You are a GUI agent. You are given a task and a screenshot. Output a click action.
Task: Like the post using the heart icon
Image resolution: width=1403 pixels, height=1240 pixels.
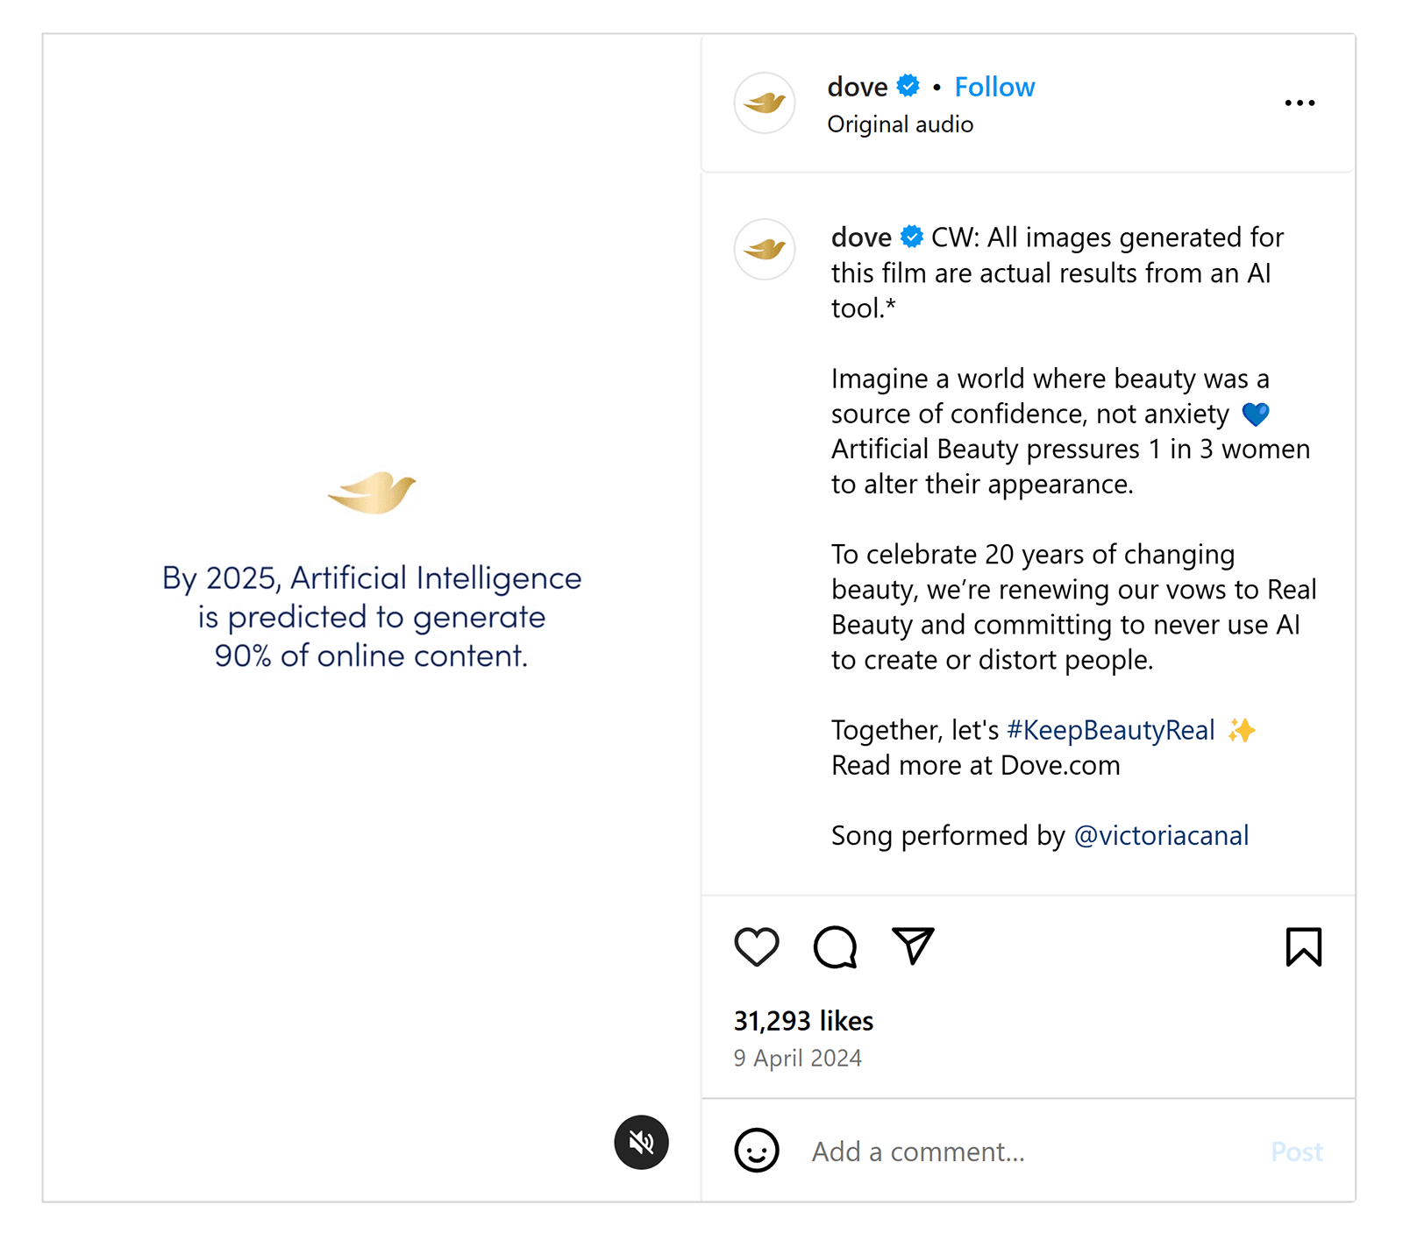pos(756,947)
